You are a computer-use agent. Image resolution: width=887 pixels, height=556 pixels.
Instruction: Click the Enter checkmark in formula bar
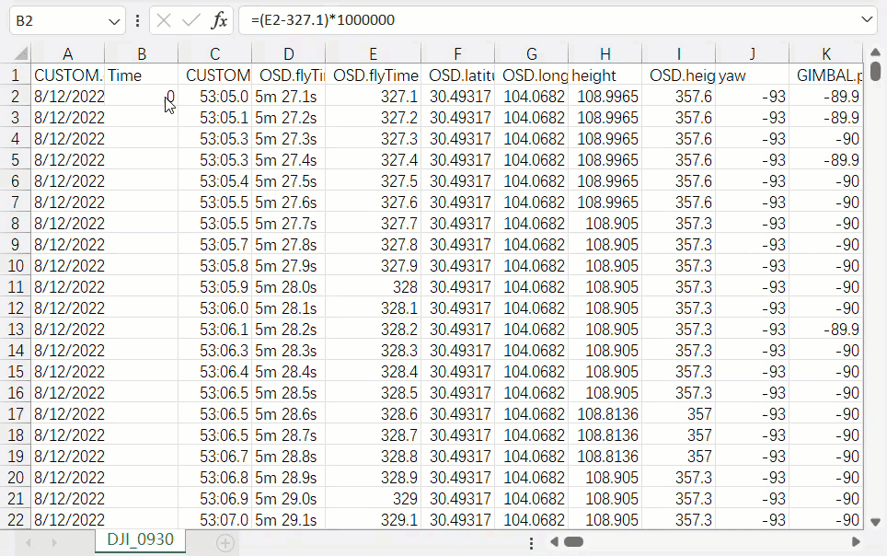tap(191, 20)
